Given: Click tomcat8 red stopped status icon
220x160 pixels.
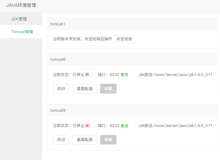Looking at the screenshot, I should [87, 74].
